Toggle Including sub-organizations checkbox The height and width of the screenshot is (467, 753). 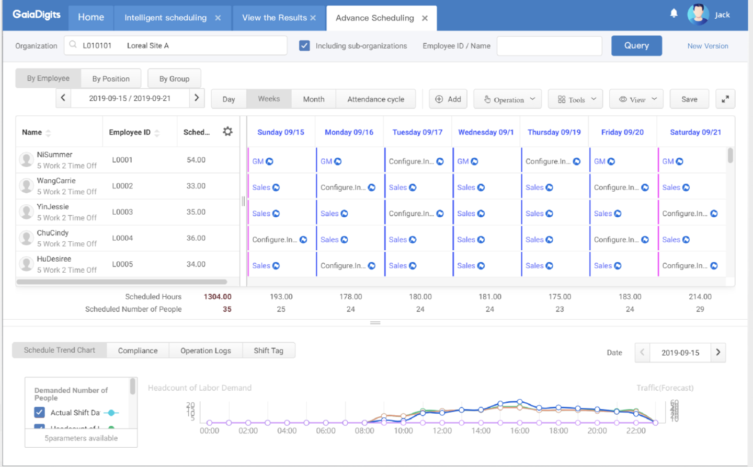pyautogui.click(x=304, y=46)
